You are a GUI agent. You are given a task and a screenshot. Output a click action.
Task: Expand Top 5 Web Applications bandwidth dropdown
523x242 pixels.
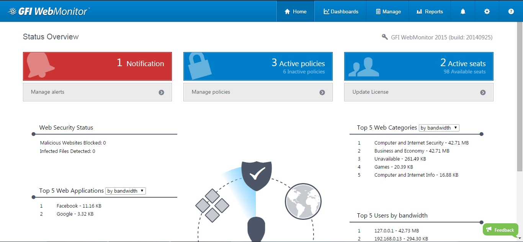126,191
